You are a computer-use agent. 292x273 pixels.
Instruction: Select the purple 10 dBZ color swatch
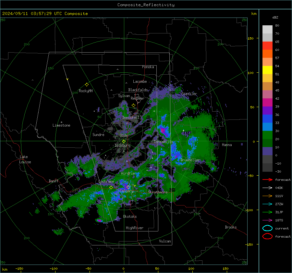(267, 151)
